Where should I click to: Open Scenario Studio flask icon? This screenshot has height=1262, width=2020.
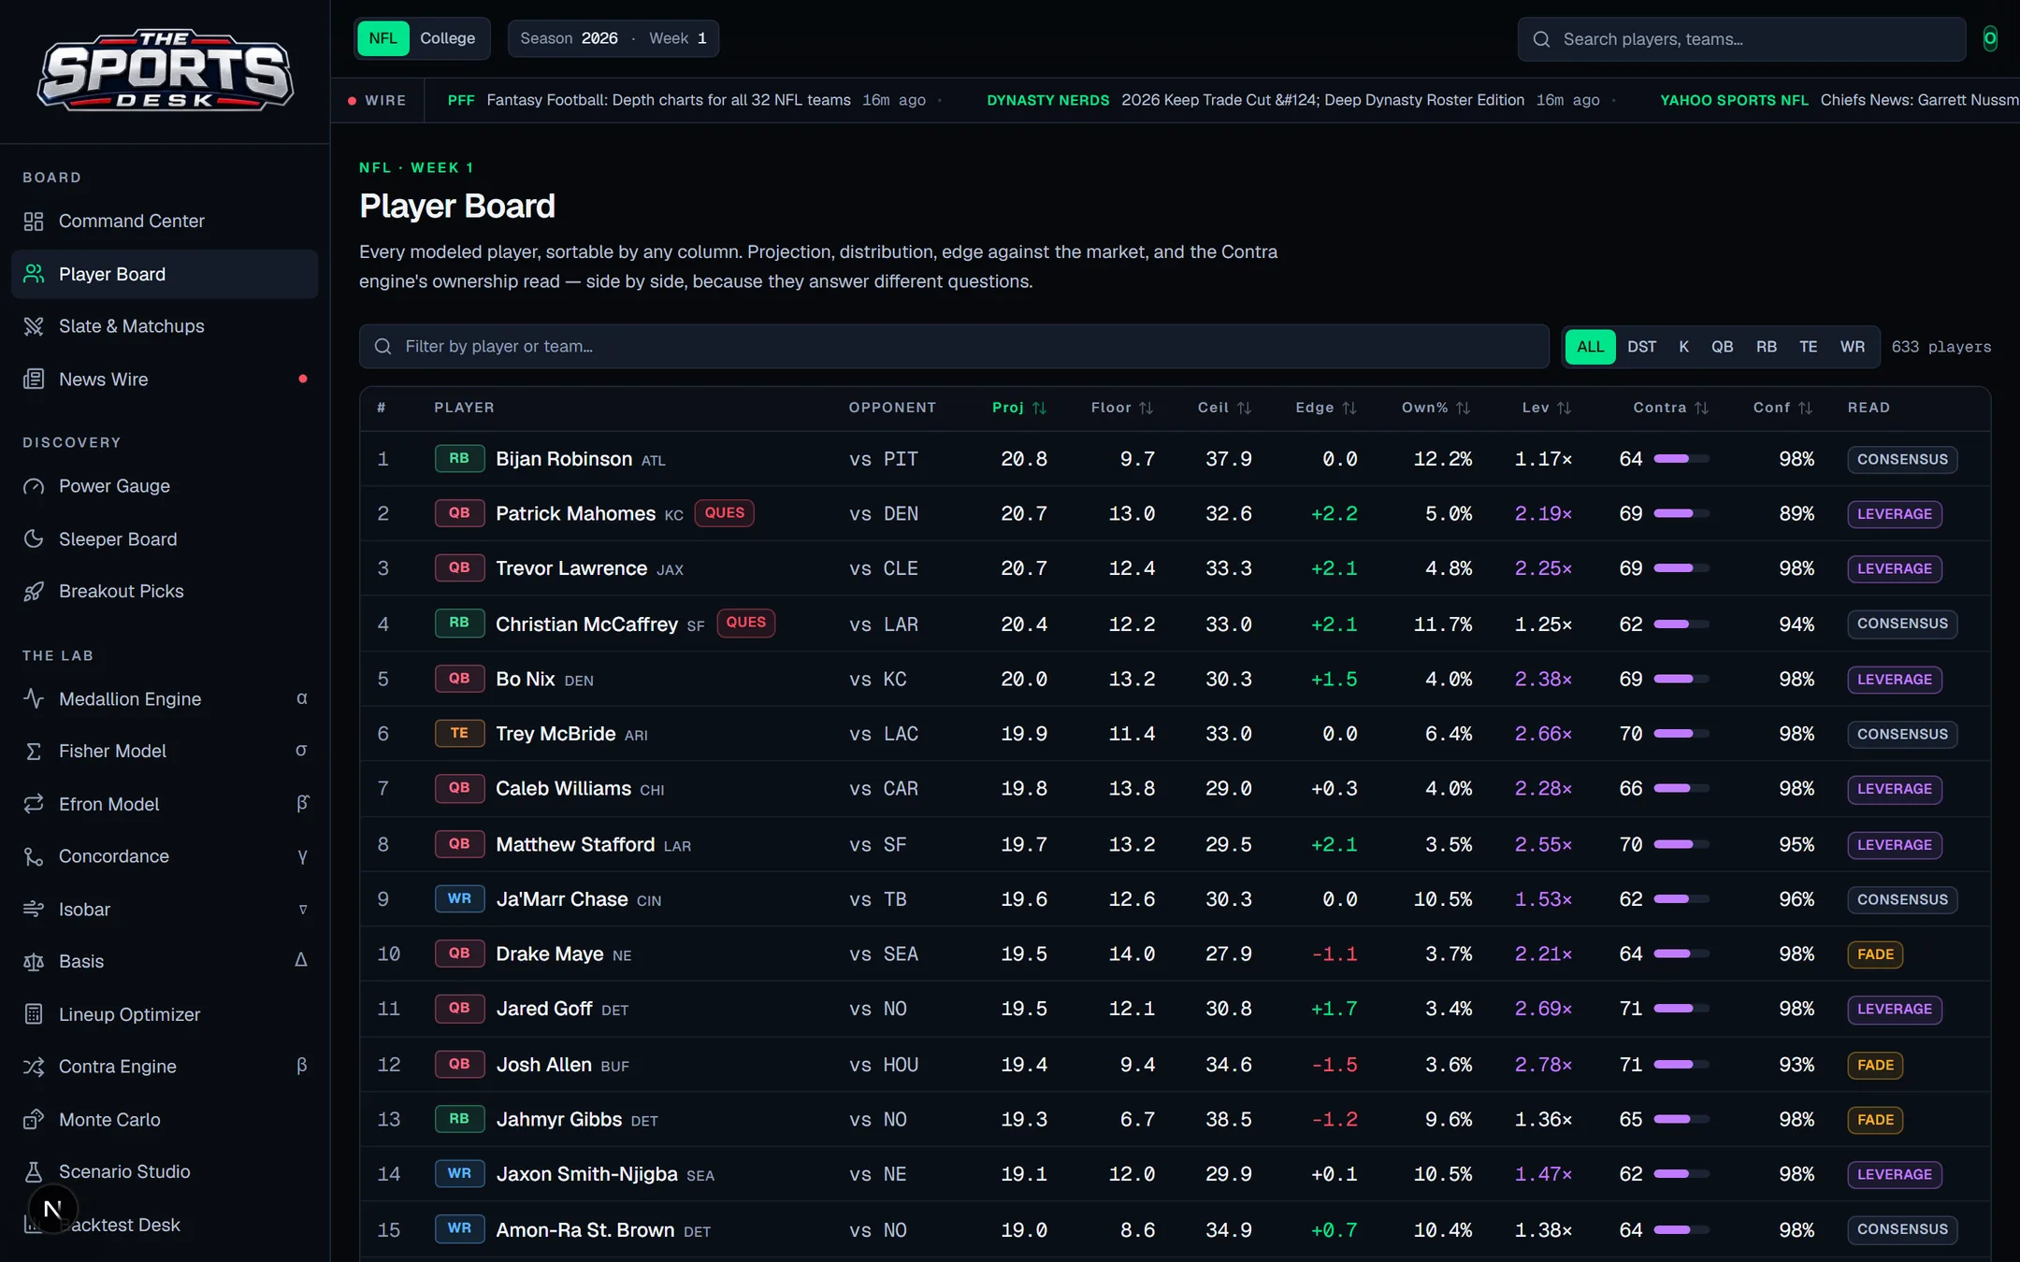(34, 1171)
